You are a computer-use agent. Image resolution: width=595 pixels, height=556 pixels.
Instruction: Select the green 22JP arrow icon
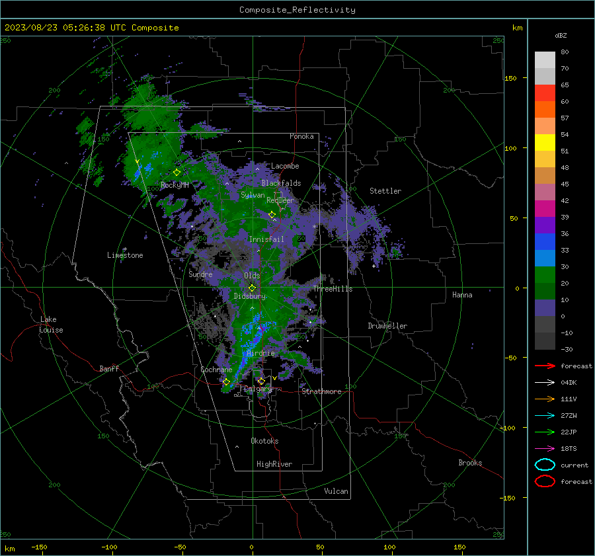coord(545,432)
